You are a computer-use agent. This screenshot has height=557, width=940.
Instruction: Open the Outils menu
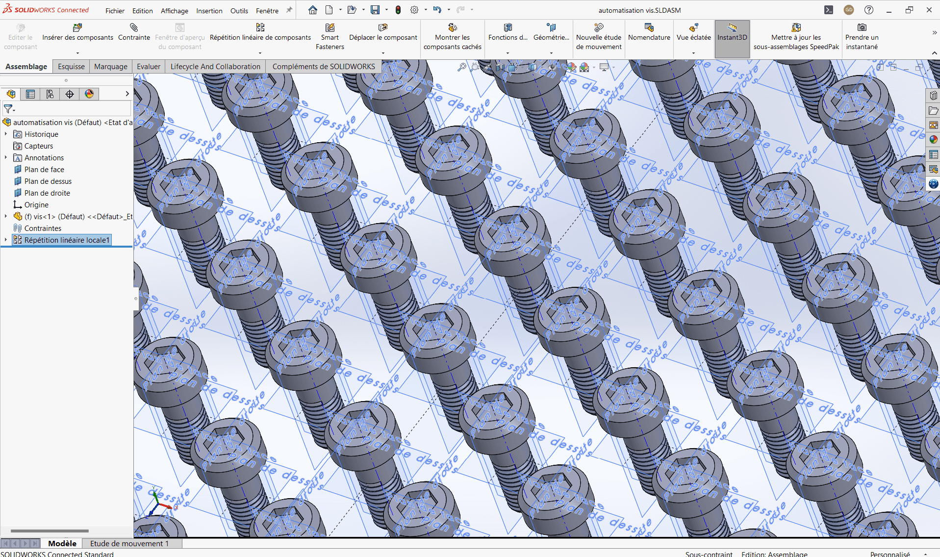pyautogui.click(x=239, y=11)
